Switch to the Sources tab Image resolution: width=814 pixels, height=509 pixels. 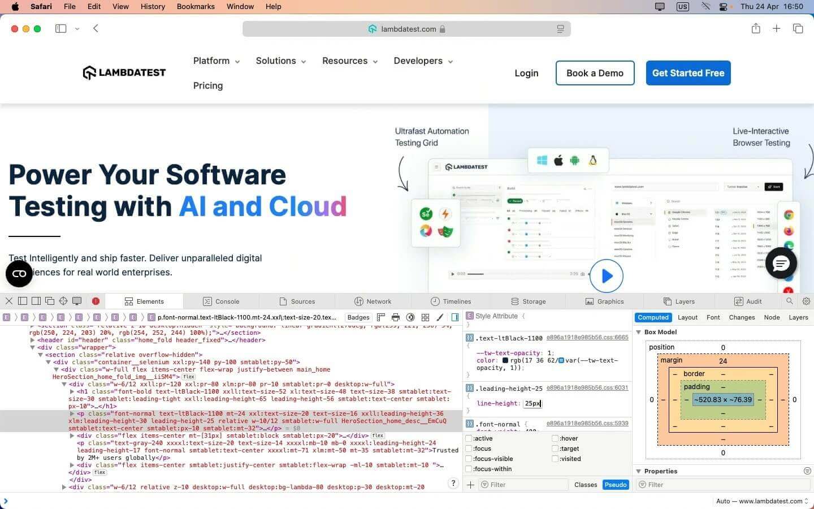pyautogui.click(x=297, y=301)
